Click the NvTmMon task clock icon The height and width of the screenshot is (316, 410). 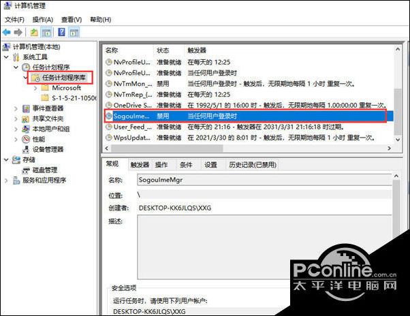108,84
